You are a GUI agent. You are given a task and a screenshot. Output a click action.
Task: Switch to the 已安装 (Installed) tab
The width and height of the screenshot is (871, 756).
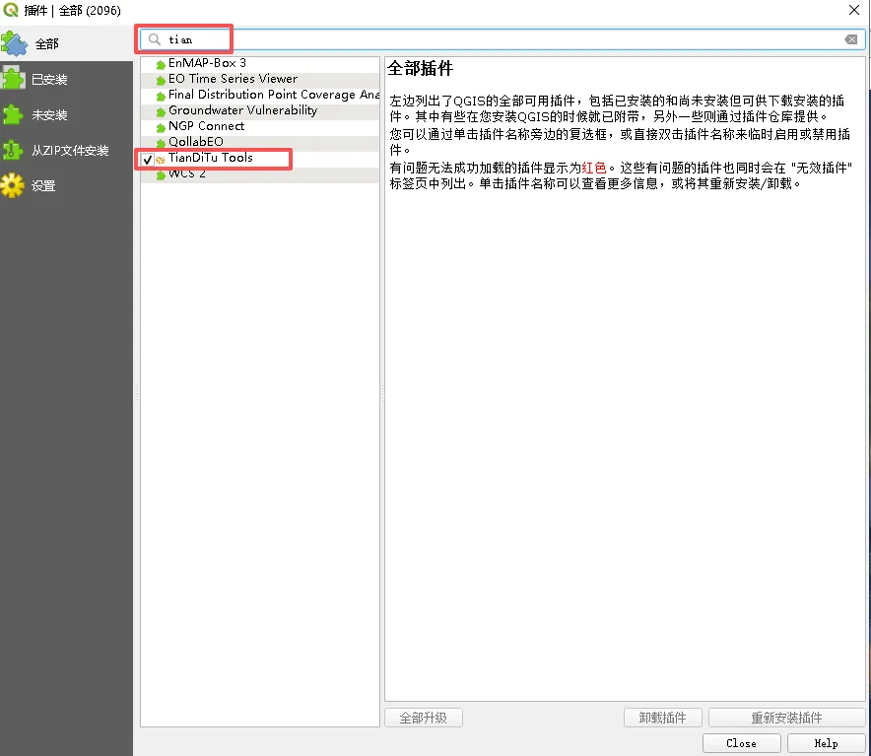coord(66,80)
